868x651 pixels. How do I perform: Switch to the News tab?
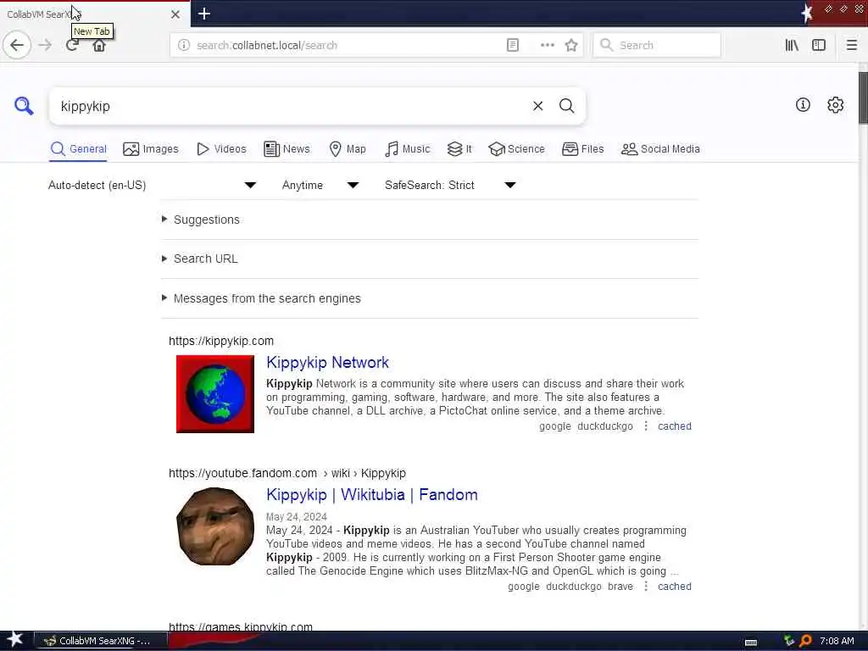[x=287, y=149]
